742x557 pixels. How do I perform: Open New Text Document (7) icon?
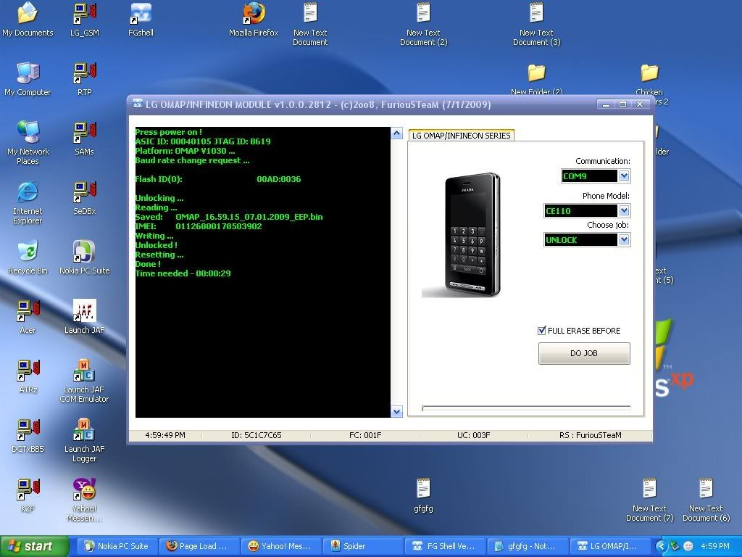point(650,500)
